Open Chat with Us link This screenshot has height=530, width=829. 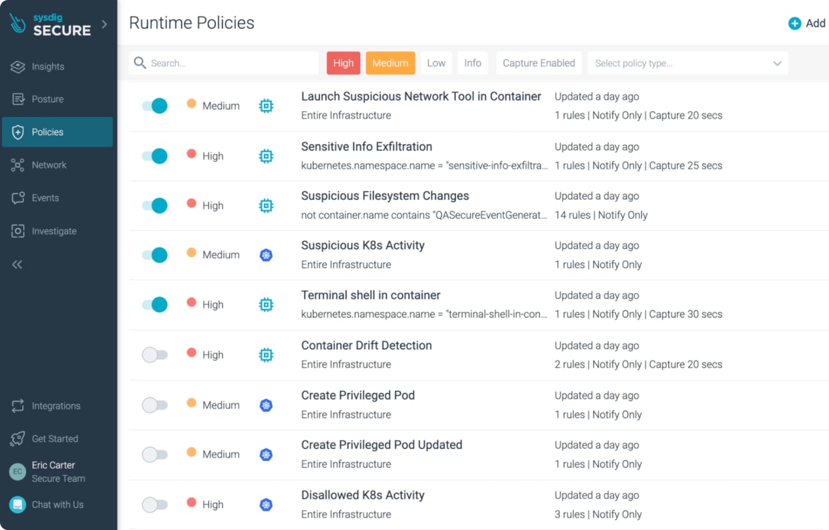[x=58, y=505]
